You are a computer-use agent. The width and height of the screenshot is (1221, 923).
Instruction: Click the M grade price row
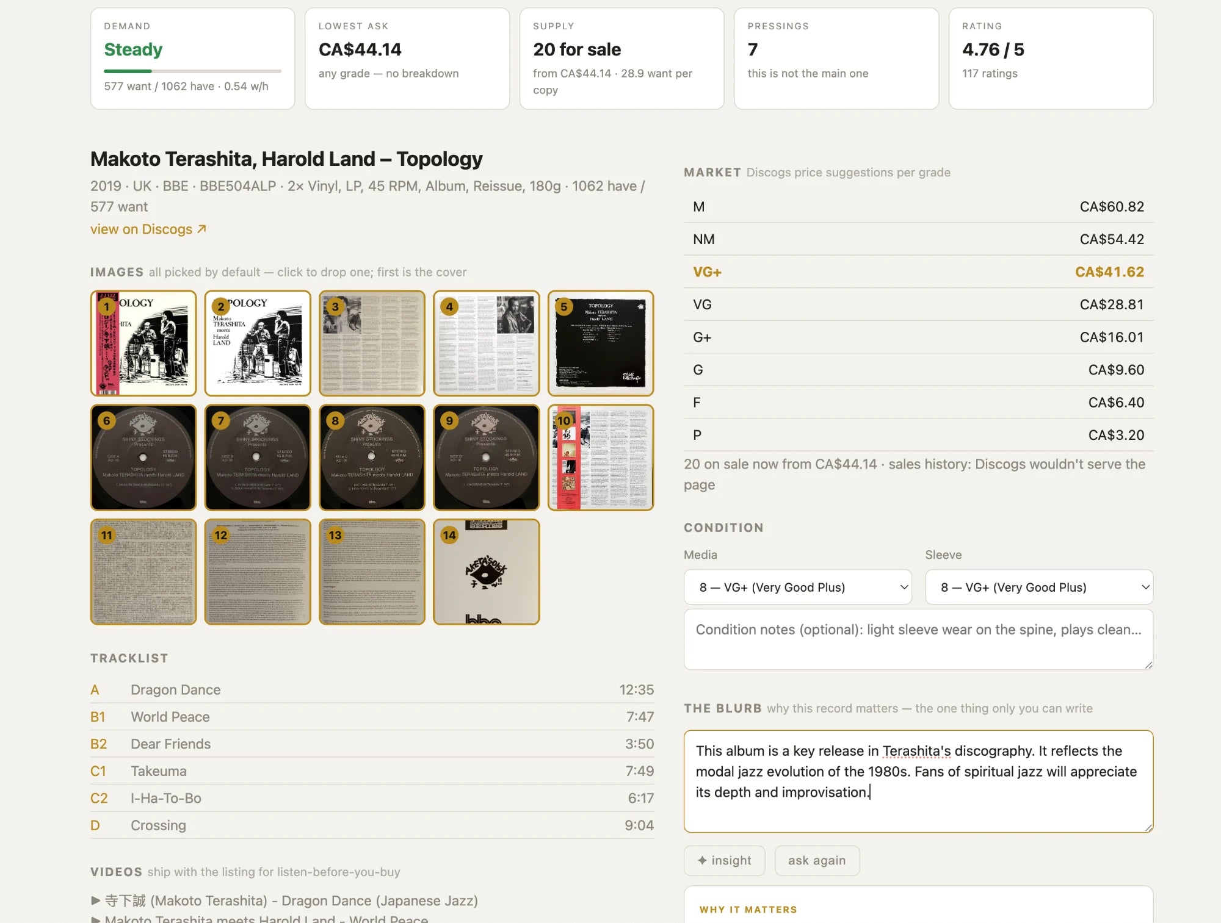click(918, 207)
